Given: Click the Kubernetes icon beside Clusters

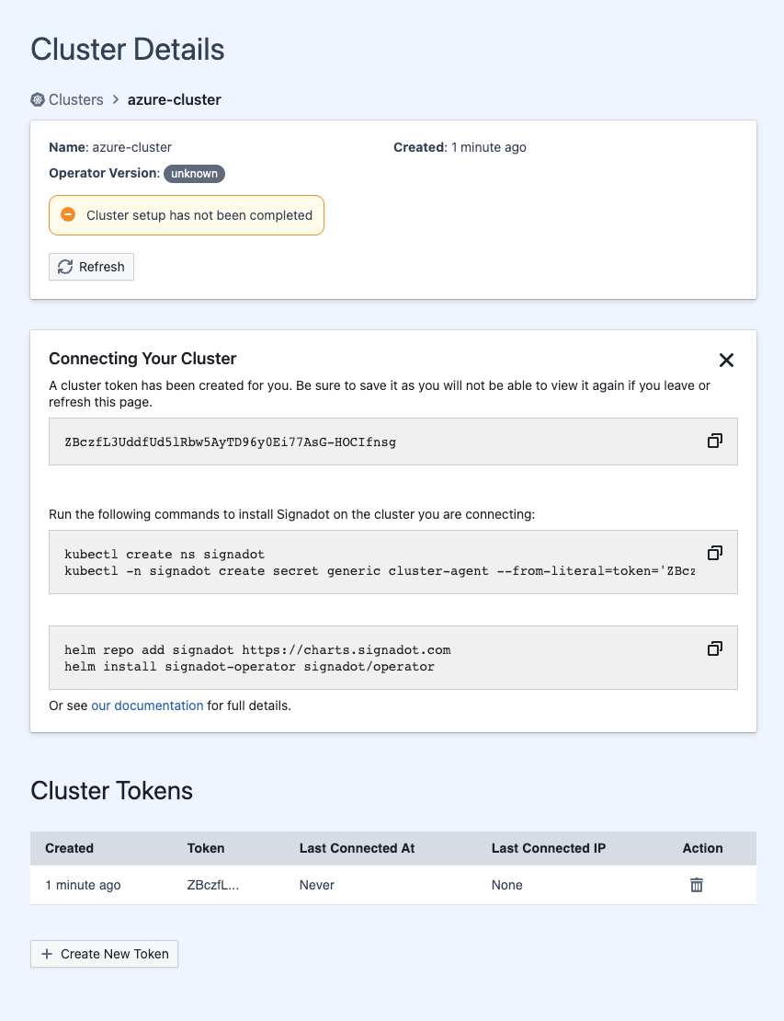Looking at the screenshot, I should pyautogui.click(x=38, y=99).
